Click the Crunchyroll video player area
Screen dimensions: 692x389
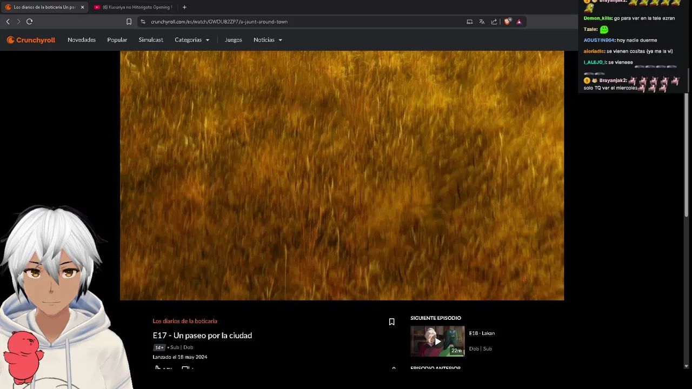click(x=342, y=176)
